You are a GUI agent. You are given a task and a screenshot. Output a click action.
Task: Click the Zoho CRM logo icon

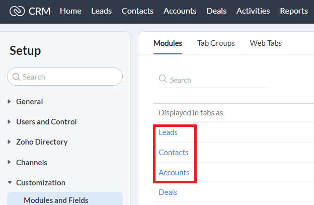point(17,11)
